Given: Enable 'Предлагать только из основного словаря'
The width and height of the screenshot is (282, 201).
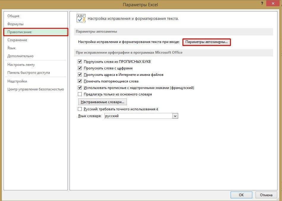Looking at the screenshot, I should [x=80, y=94].
